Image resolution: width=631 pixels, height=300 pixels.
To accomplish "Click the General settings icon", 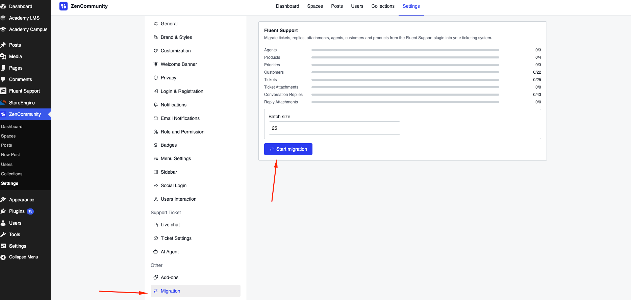I will pyautogui.click(x=156, y=24).
